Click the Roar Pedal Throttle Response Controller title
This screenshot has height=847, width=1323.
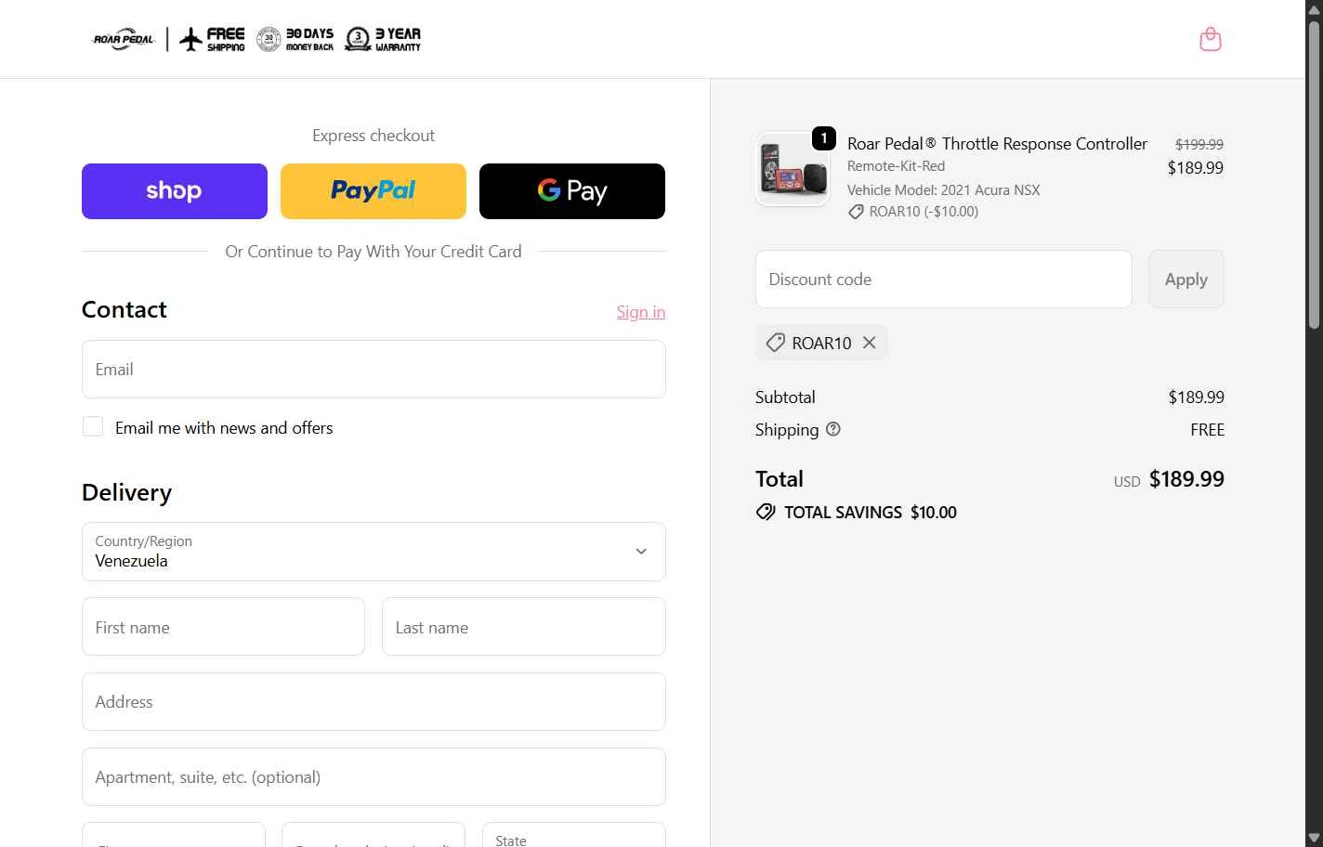[997, 144]
